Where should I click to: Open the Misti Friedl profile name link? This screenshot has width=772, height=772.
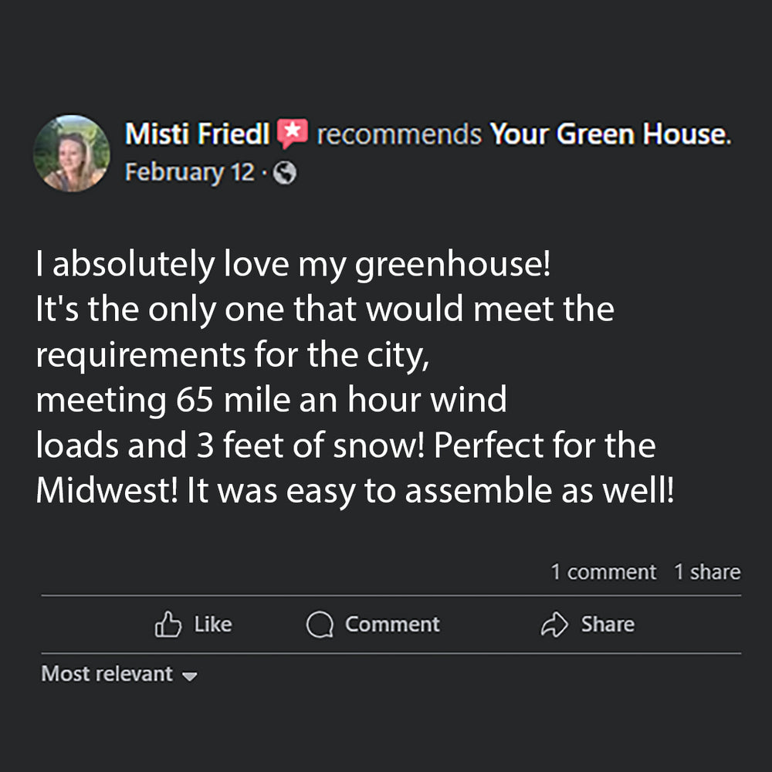[x=197, y=135]
